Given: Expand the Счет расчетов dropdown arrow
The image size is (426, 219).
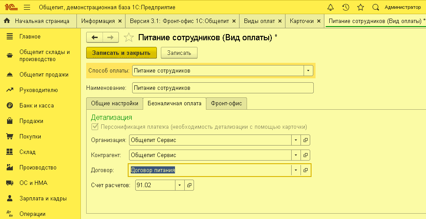Looking at the screenshot, I should 179,185.
